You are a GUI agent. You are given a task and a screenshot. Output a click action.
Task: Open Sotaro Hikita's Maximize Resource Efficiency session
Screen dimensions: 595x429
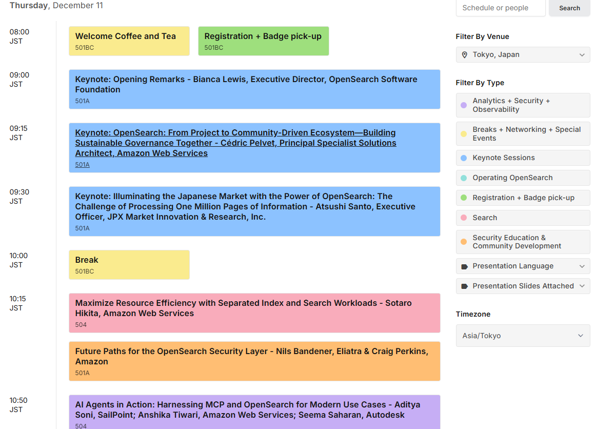pyautogui.click(x=254, y=313)
